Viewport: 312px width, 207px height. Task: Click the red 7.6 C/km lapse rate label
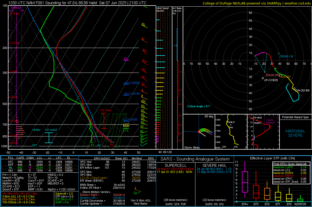[105, 110]
